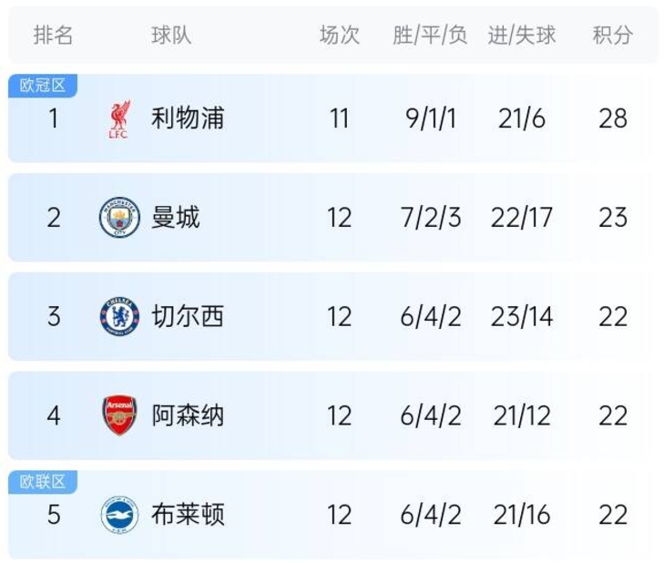664x563 pixels.
Task: Click the Brighton seagull badge
Action: 119,515
